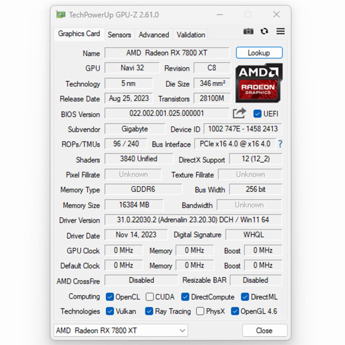Click the Bus Width field 256 bit
The height and width of the screenshot is (345, 345).
(256, 189)
